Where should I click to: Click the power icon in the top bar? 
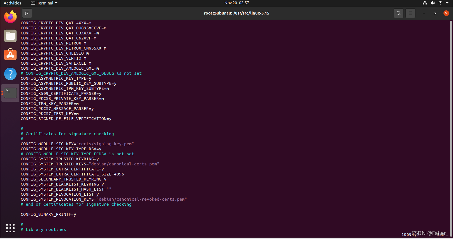click(x=440, y=3)
